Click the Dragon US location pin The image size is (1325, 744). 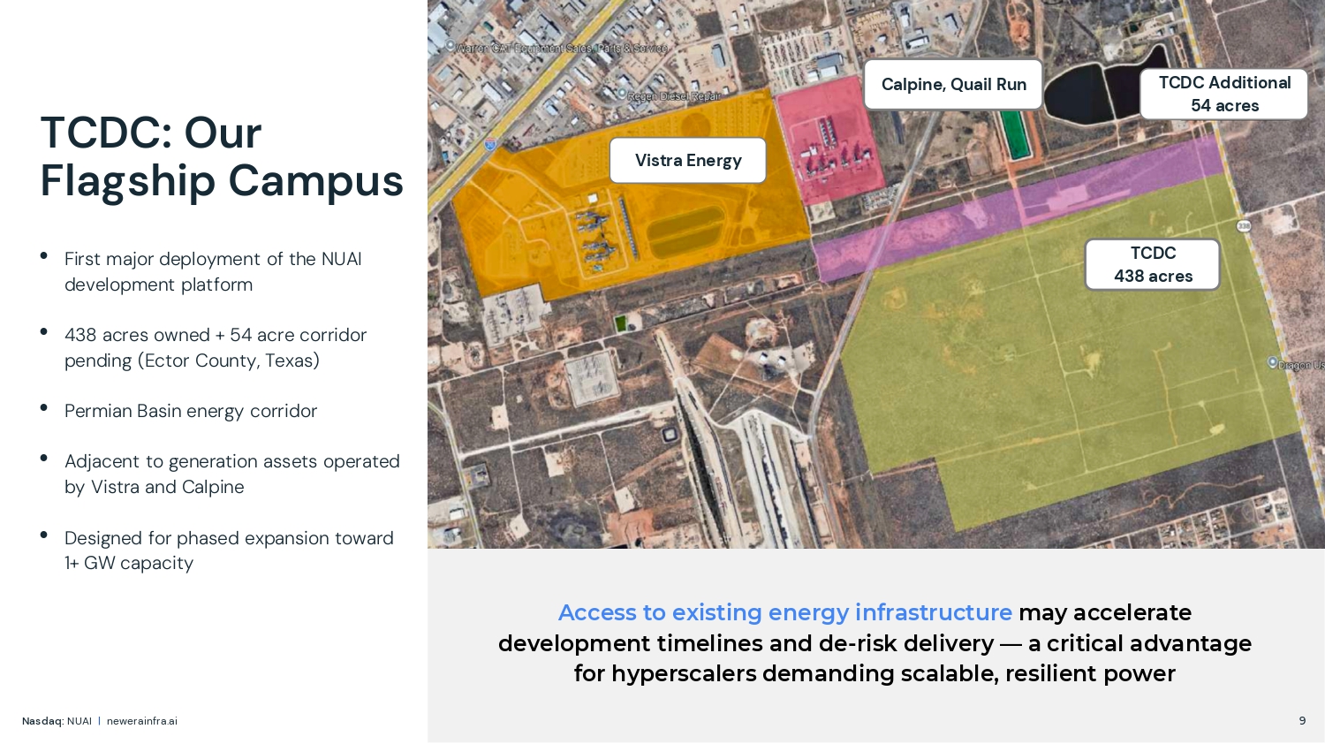click(1273, 362)
